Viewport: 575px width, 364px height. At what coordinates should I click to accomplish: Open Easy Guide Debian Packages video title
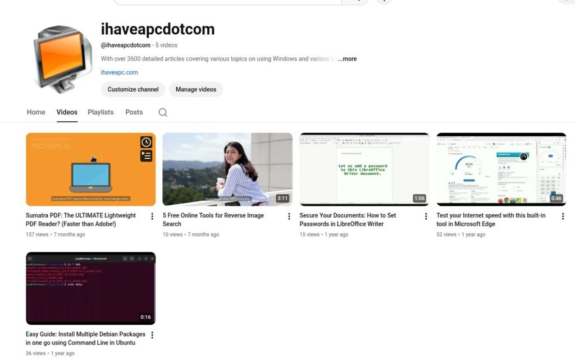pyautogui.click(x=85, y=338)
